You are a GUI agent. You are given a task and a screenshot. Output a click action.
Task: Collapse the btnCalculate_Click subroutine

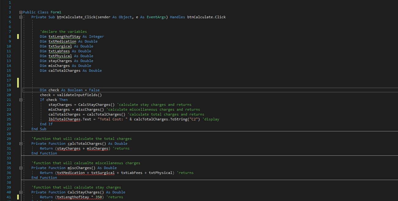pos(20,17)
